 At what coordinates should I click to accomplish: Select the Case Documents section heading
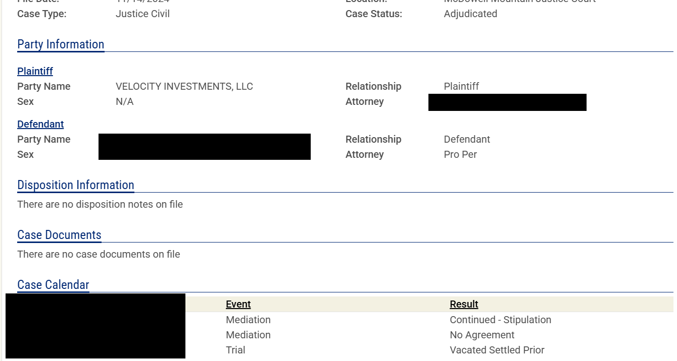[59, 235]
